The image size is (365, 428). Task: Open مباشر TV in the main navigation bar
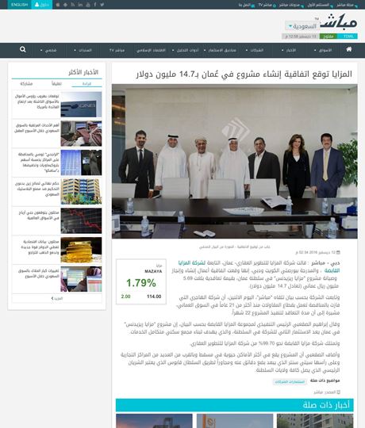117,50
